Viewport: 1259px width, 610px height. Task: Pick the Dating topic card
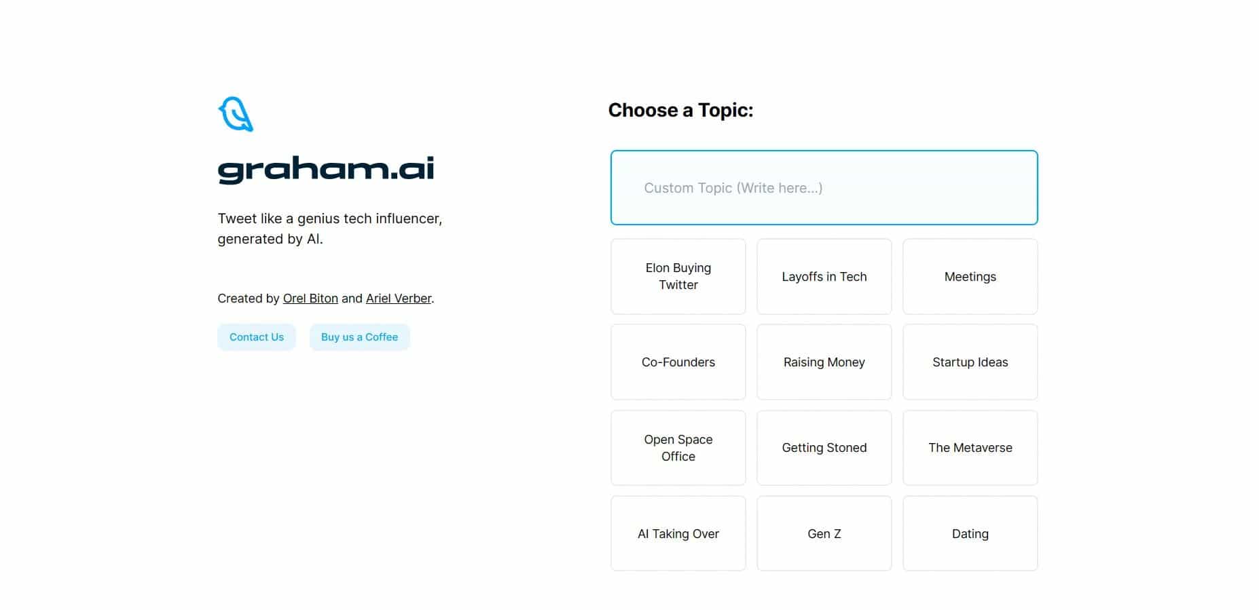tap(970, 534)
